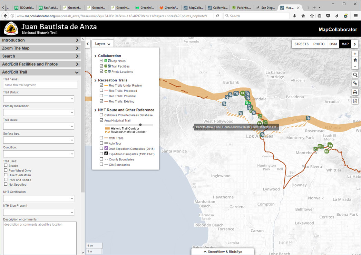
Task: Open the map search magnifier tool
Action: click(x=355, y=75)
